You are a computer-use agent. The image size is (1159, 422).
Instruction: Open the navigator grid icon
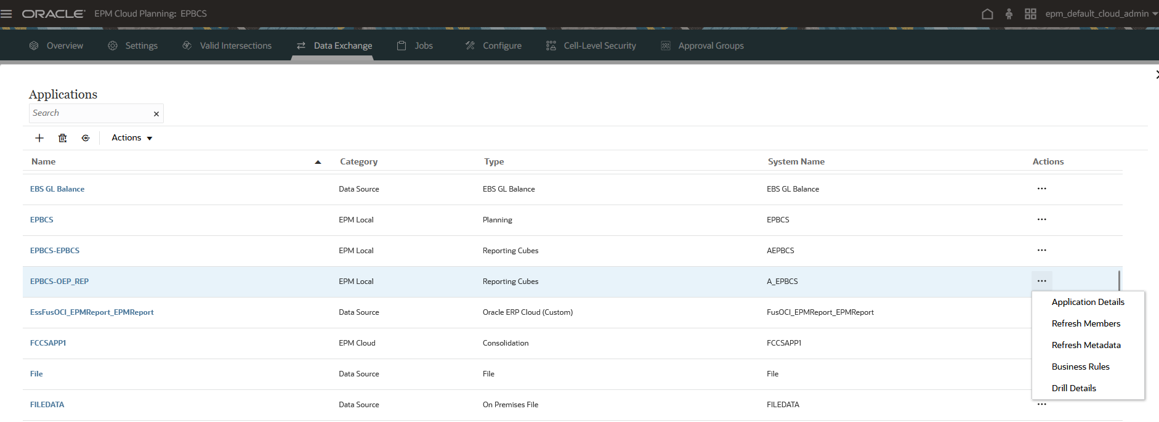(x=1030, y=14)
